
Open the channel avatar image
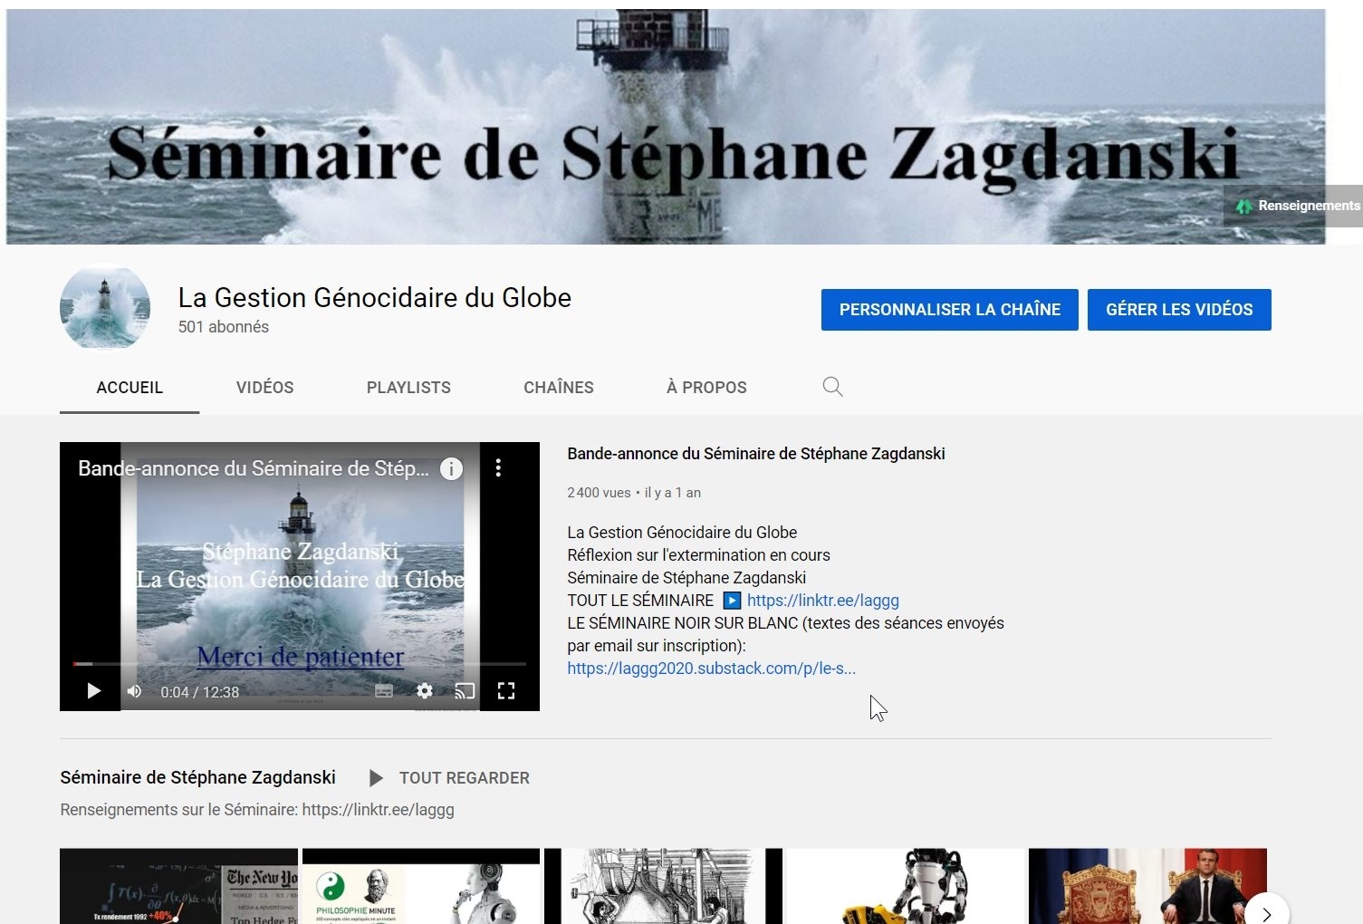pos(104,306)
